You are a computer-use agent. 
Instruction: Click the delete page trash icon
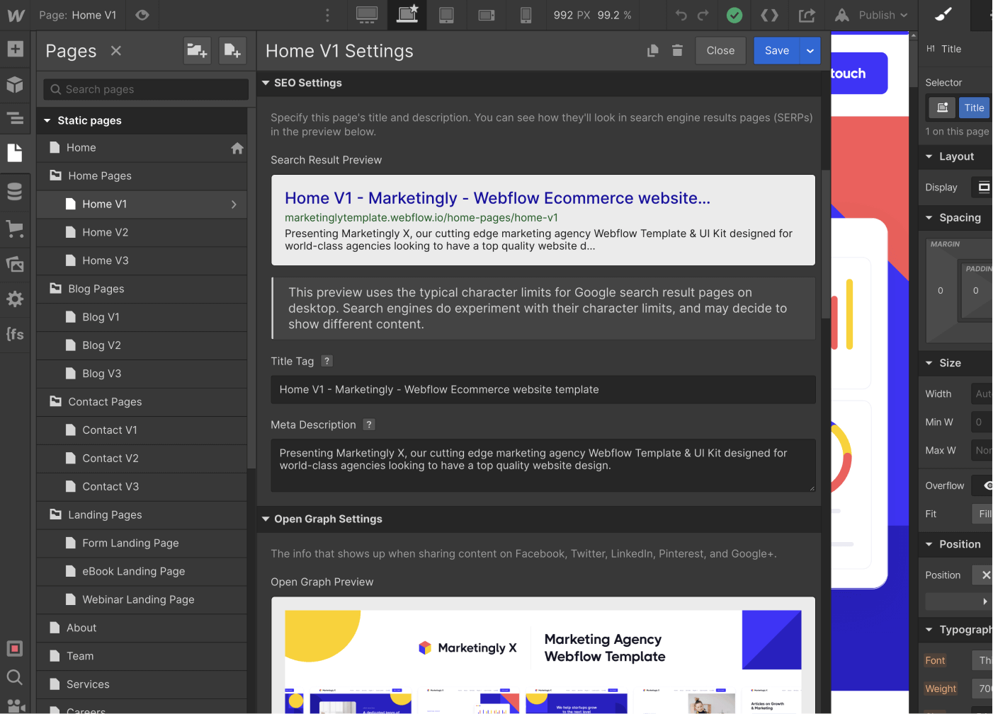pyautogui.click(x=677, y=50)
